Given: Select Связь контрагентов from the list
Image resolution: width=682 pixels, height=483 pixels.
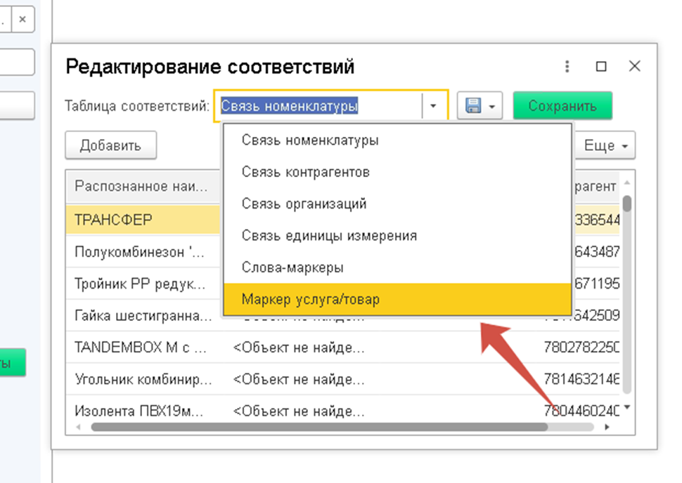Looking at the screenshot, I should (x=397, y=172).
